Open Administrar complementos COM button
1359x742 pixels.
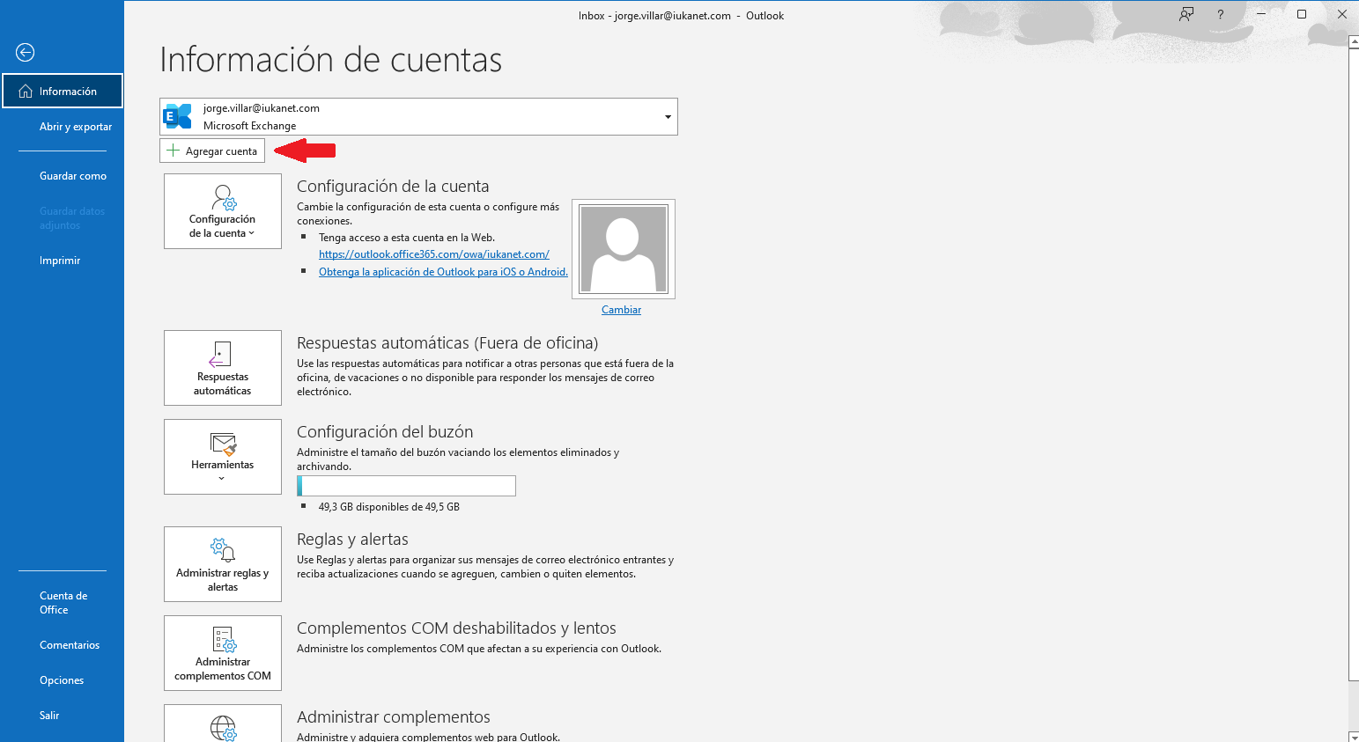[x=223, y=653]
